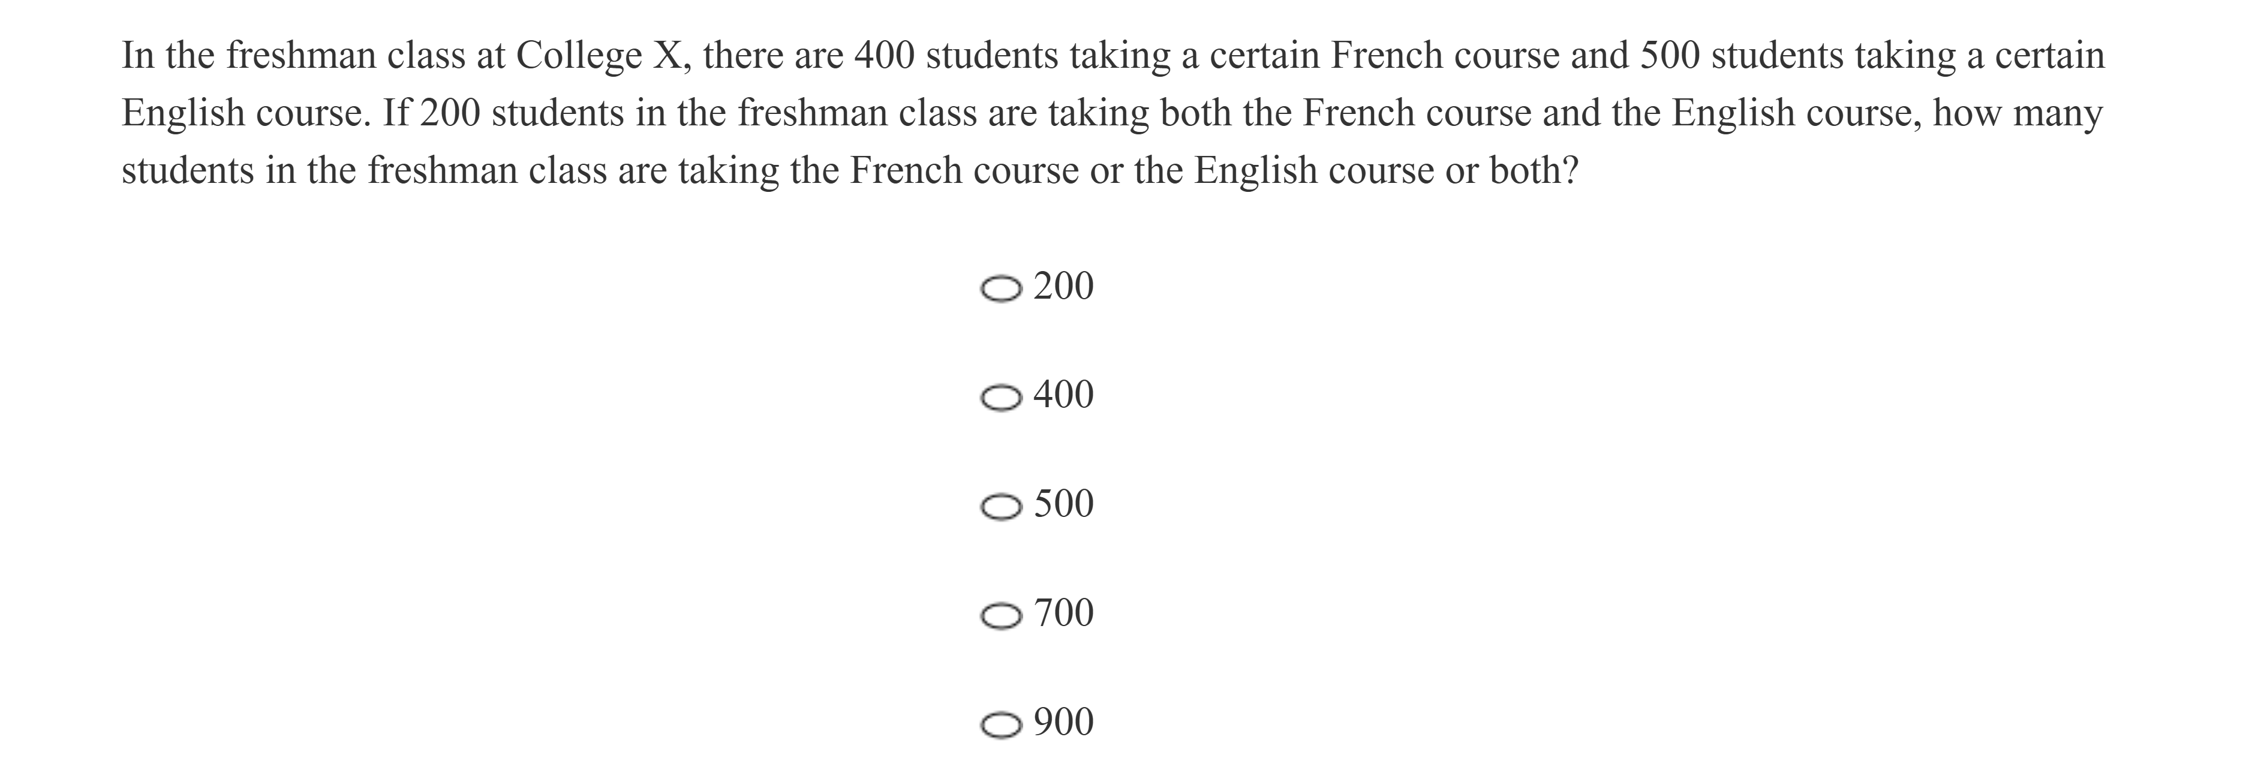
Task: Mark the 900 option radio button
Action: pyautogui.click(x=1000, y=725)
